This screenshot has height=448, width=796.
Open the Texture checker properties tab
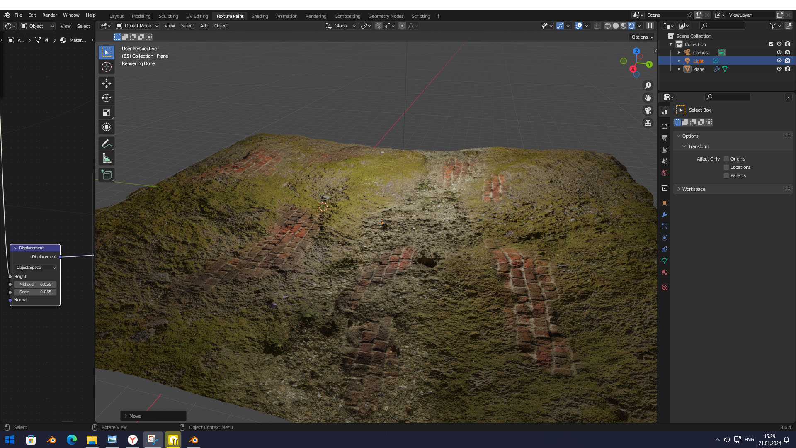(x=665, y=287)
